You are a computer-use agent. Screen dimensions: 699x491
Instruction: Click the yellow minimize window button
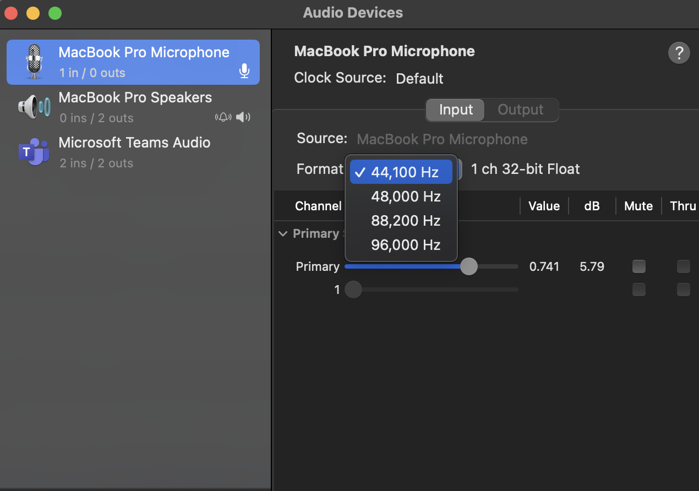33,13
